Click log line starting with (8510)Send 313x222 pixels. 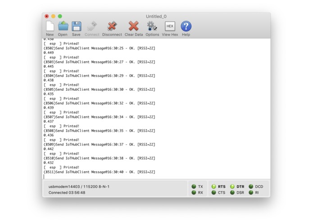click(99, 158)
